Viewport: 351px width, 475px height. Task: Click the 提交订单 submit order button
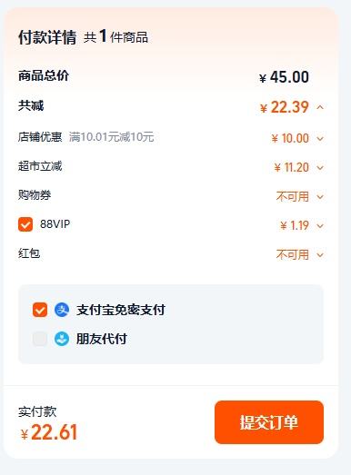(x=269, y=422)
